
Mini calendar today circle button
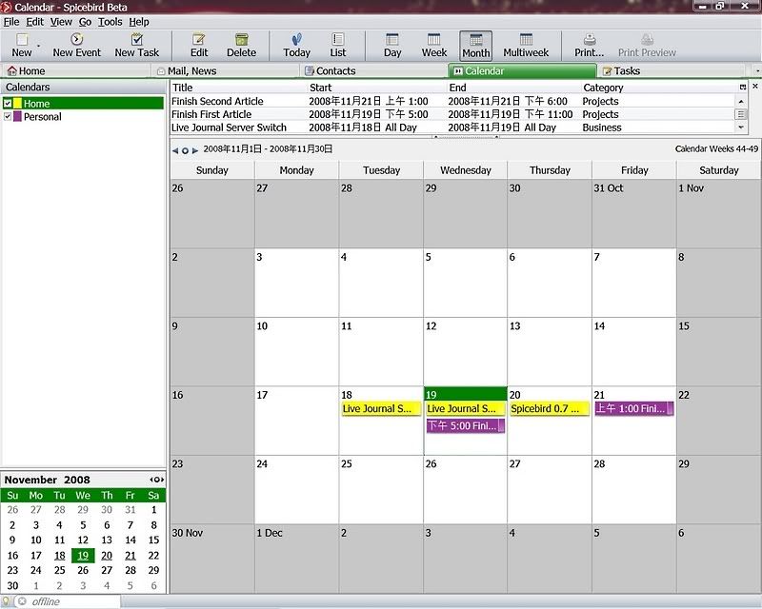pos(156,480)
